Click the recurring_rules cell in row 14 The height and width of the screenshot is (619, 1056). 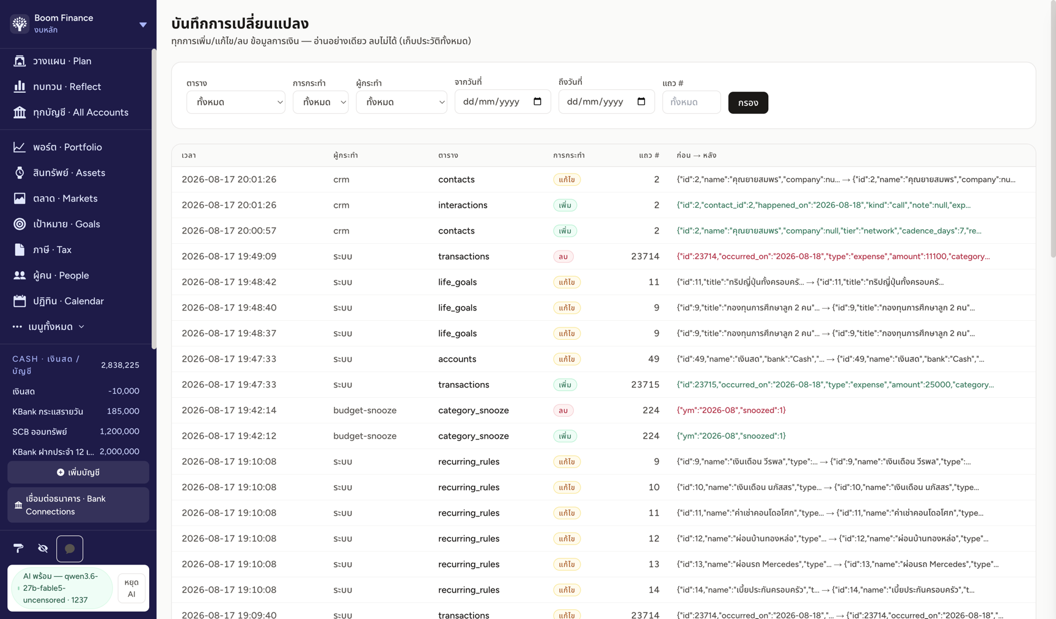tap(469, 590)
